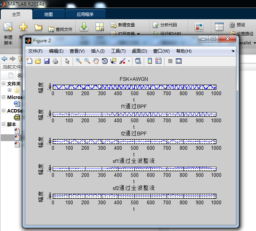
Task: Click the Simulink Library icon in ribbon
Action: pos(199,27)
